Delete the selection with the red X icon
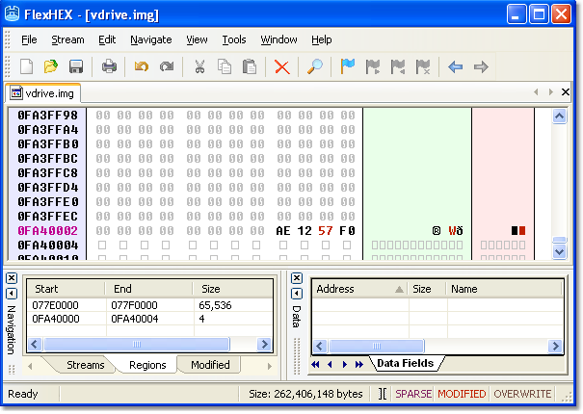Viewport: 583px width, 414px height. [x=281, y=67]
